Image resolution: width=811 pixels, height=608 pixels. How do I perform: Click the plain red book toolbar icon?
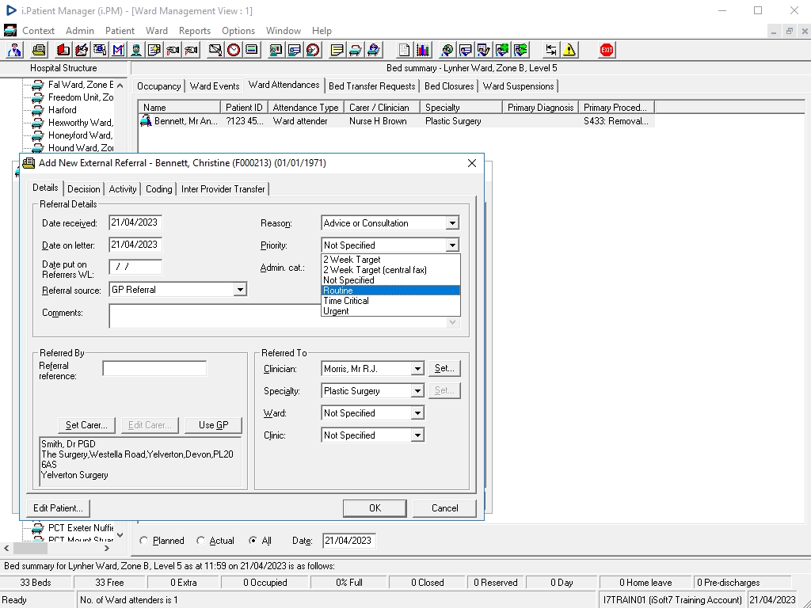(x=63, y=50)
